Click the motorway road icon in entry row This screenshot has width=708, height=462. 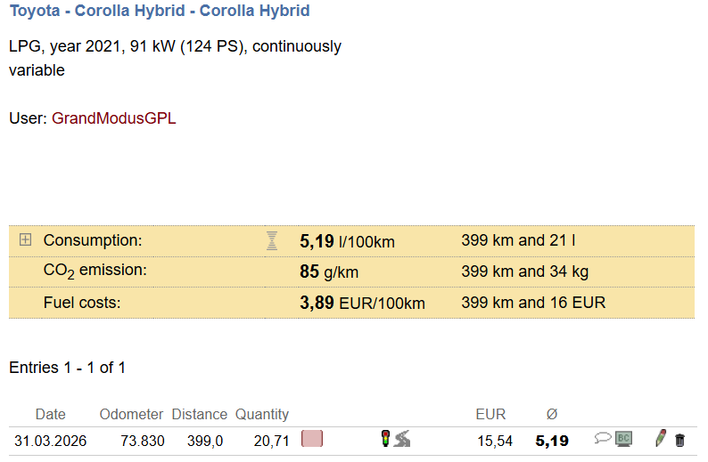[402, 438]
